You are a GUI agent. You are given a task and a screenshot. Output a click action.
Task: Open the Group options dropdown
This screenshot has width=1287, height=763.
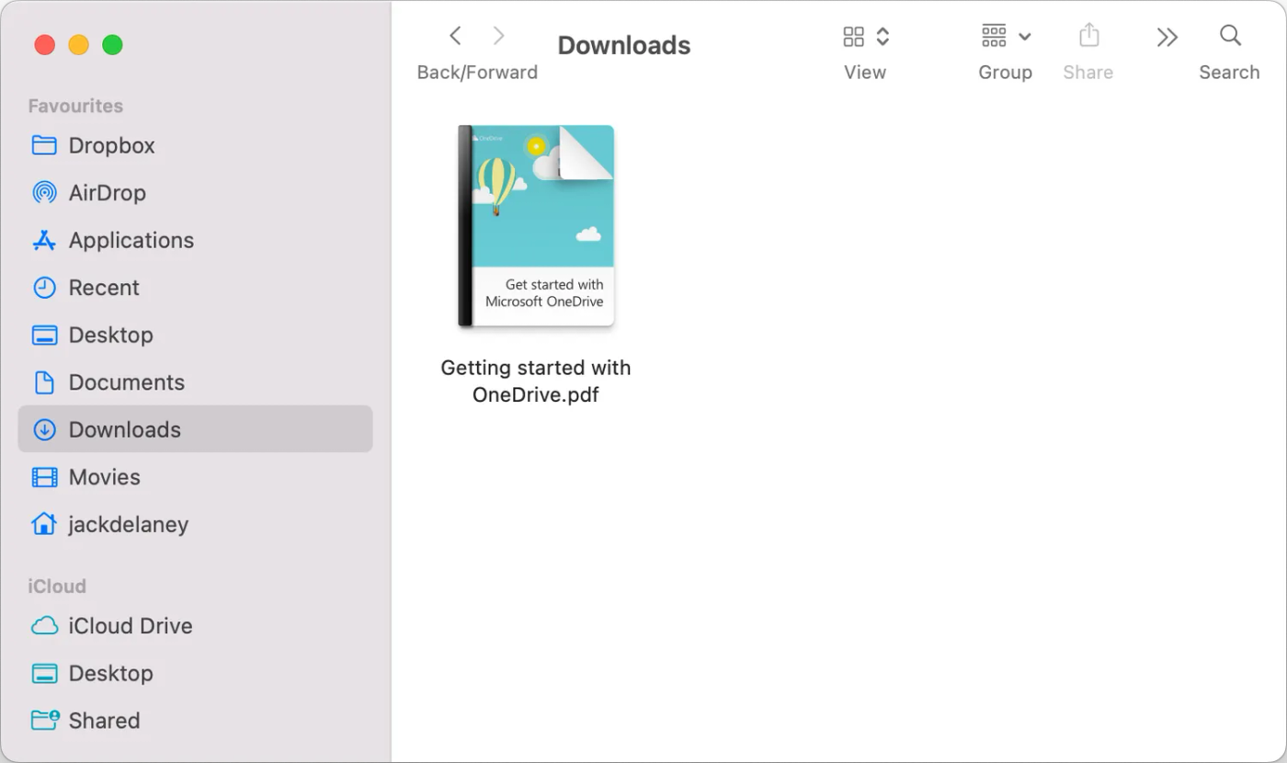tap(1005, 36)
